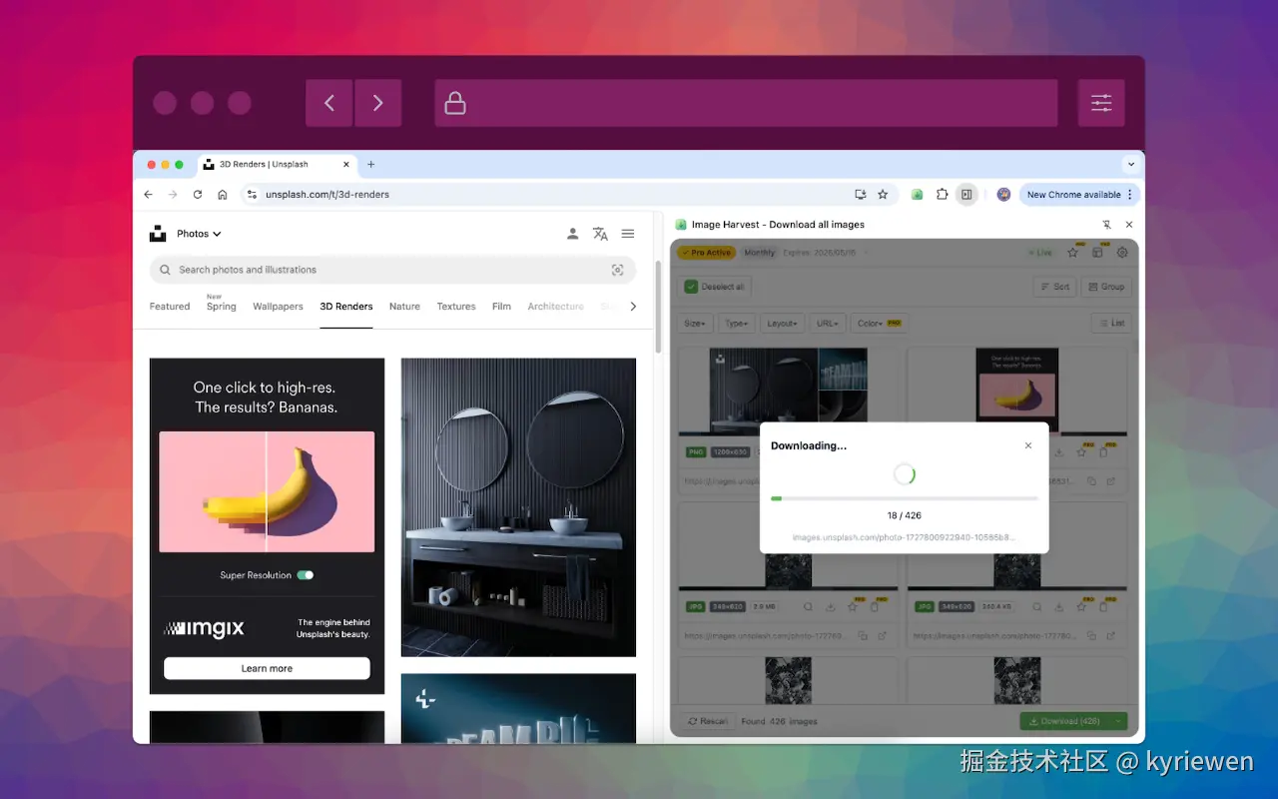Click the install app icon in address bar

[861, 195]
